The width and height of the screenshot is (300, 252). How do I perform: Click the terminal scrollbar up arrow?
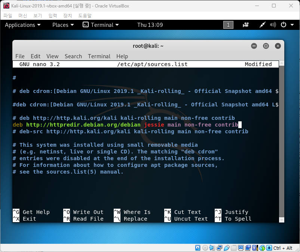281,63
